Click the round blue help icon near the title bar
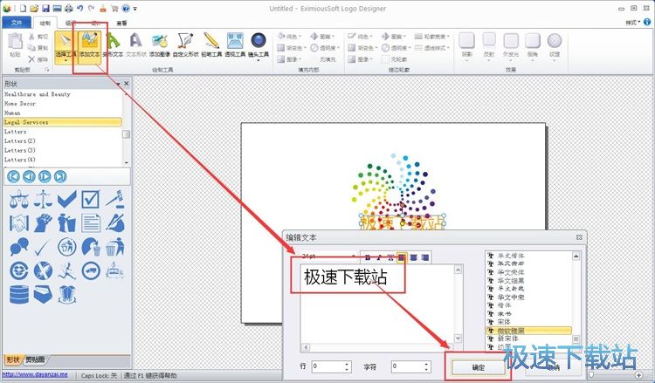Image resolution: width=655 pixels, height=383 pixels. coord(126,9)
